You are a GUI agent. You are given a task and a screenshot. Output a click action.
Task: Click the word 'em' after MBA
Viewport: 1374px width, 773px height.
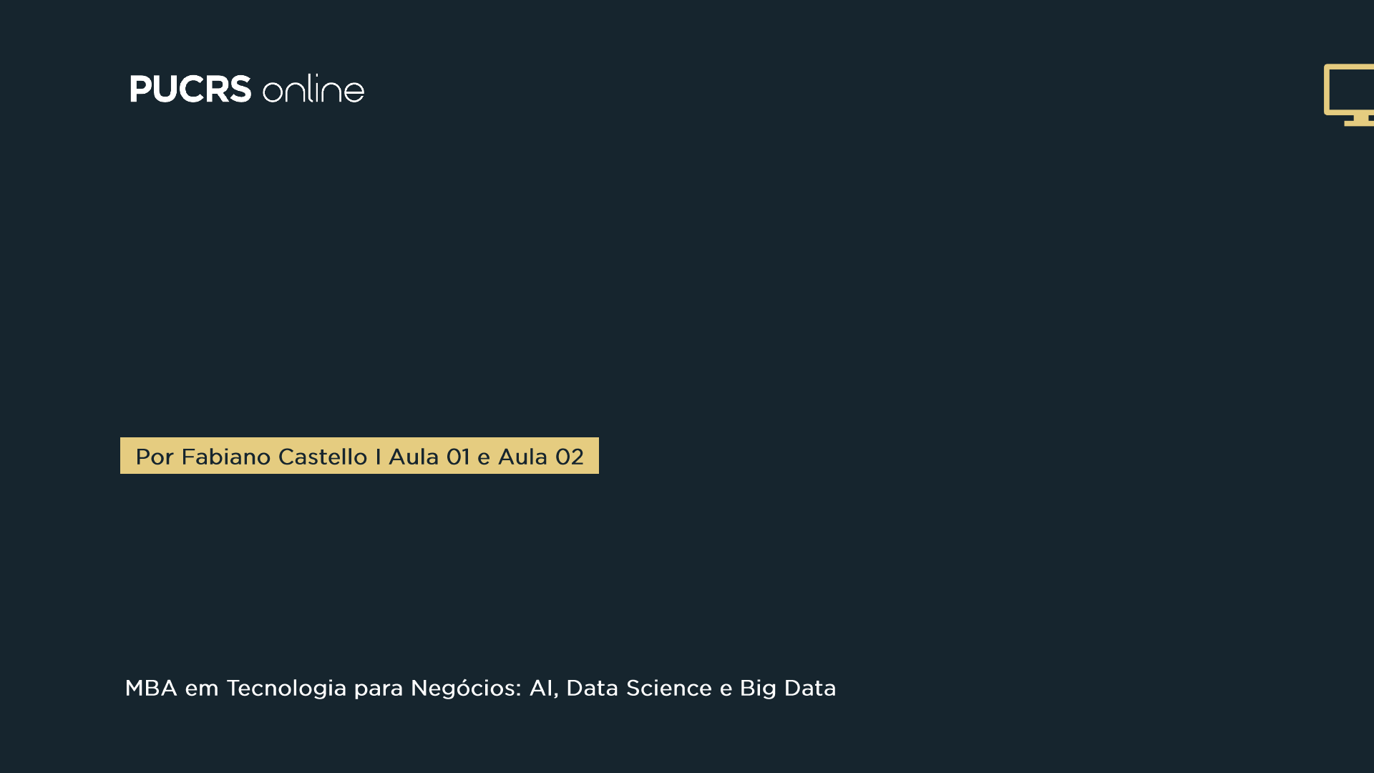click(x=202, y=688)
